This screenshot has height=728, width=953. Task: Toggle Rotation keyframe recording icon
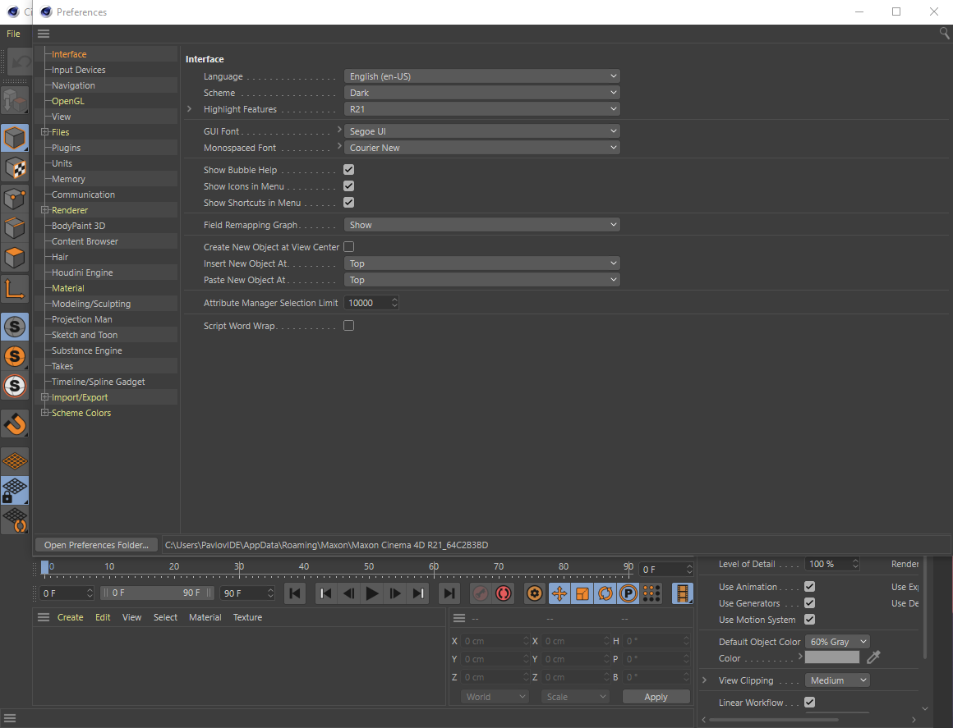(x=605, y=593)
